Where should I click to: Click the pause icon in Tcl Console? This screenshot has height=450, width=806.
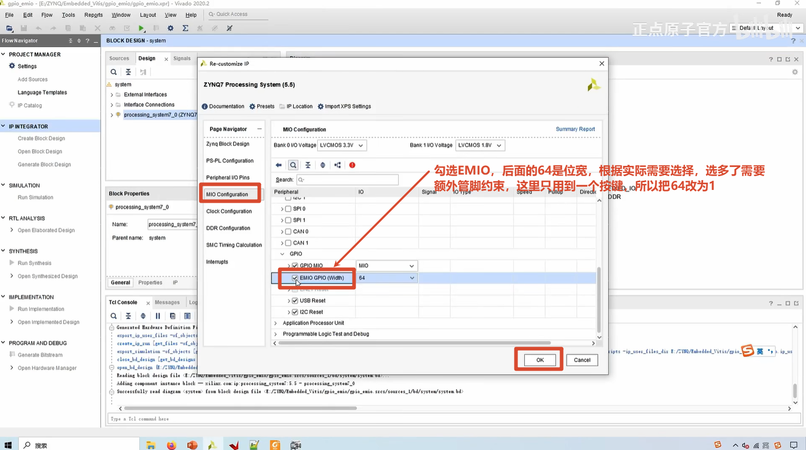coord(158,316)
